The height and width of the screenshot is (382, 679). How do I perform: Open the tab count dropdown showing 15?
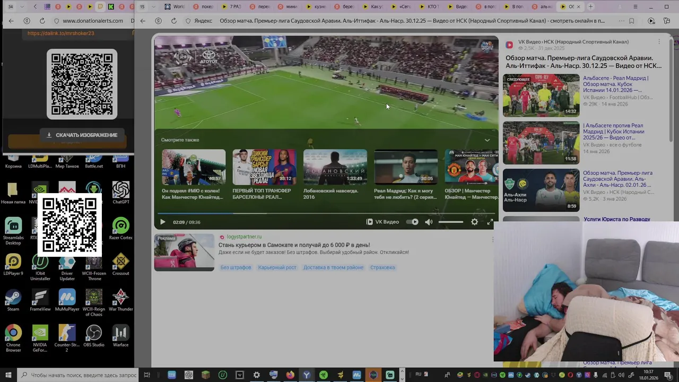pyautogui.click(x=147, y=7)
